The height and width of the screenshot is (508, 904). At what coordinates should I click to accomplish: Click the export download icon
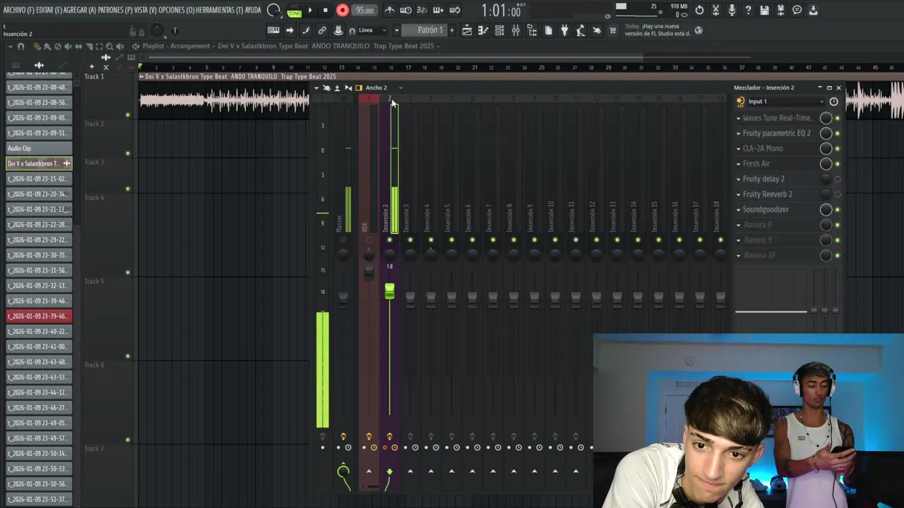tap(813, 10)
